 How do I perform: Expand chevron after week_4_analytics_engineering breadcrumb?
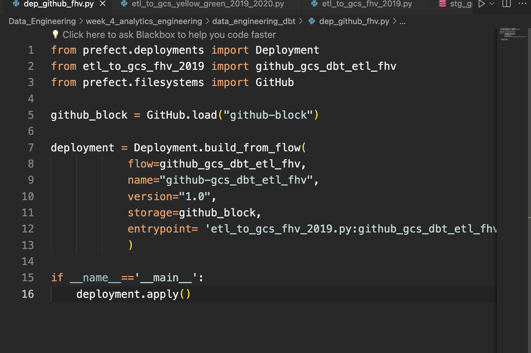click(x=207, y=21)
